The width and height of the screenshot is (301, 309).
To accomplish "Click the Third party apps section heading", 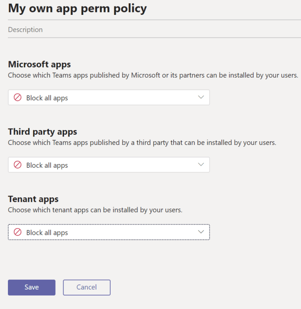I will 43,131.
